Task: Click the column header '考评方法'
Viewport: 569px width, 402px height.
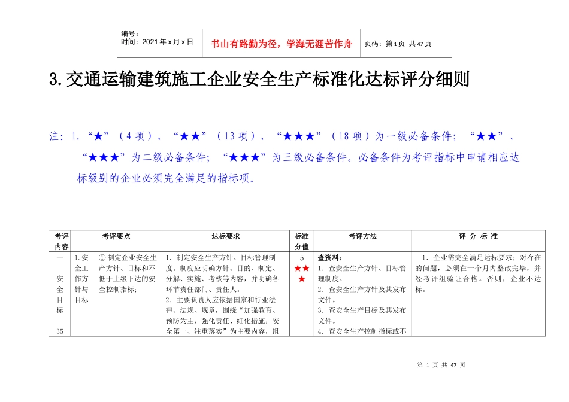Action: tap(362, 236)
